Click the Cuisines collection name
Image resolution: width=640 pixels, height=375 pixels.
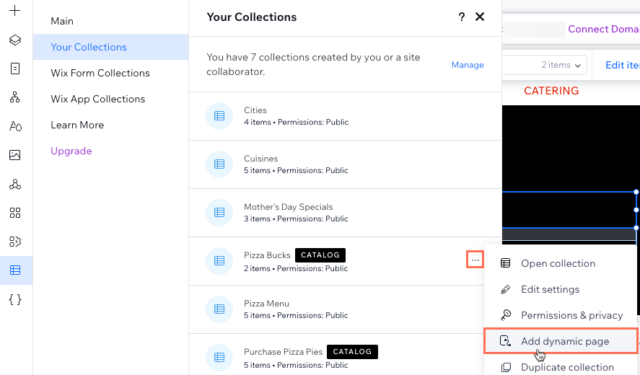(x=260, y=159)
